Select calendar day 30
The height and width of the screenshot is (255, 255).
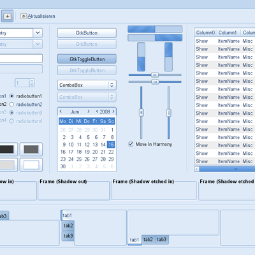click(x=63, y=166)
